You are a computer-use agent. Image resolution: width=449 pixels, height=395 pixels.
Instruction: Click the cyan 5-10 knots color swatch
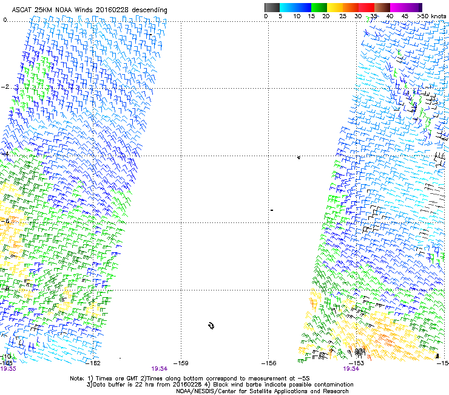pos(288,7)
